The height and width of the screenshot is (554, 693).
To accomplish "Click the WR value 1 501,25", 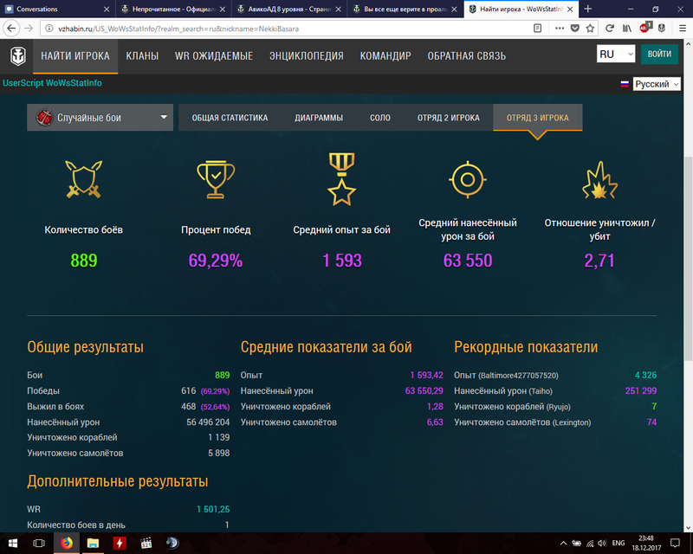I will click(213, 509).
